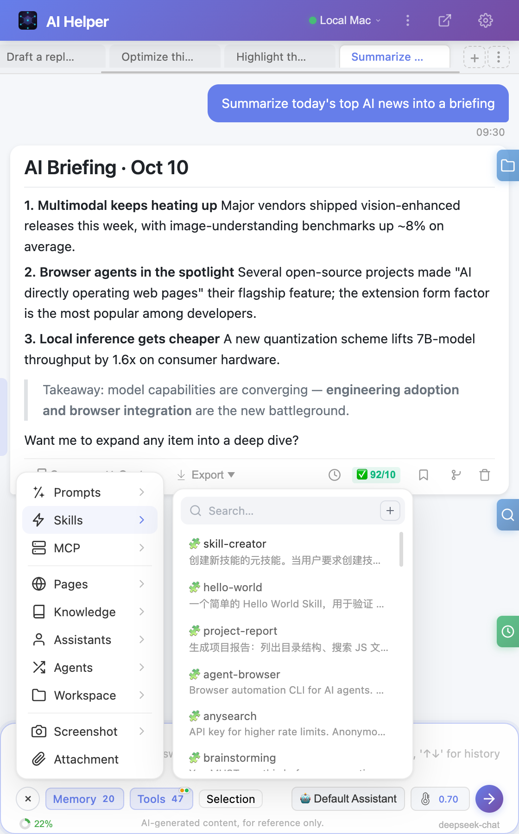This screenshot has width=519, height=834.
Task: Open the Pages menu item
Action: (90, 584)
